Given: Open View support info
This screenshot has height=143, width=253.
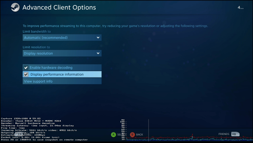Looking at the screenshot, I should [x=62, y=81].
